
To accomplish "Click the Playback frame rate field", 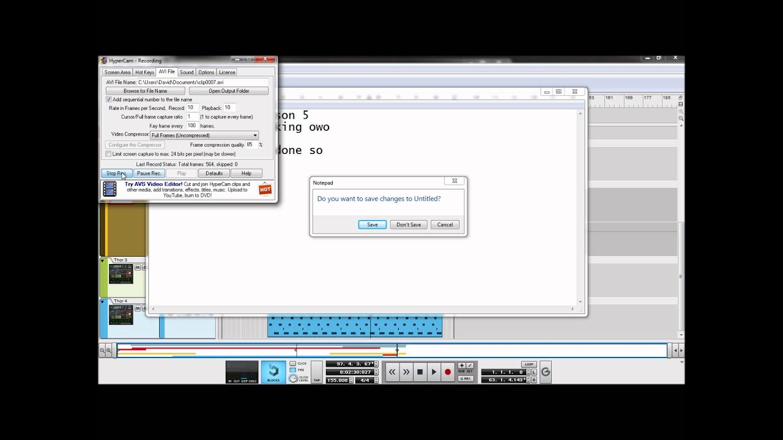I will pyautogui.click(x=229, y=108).
